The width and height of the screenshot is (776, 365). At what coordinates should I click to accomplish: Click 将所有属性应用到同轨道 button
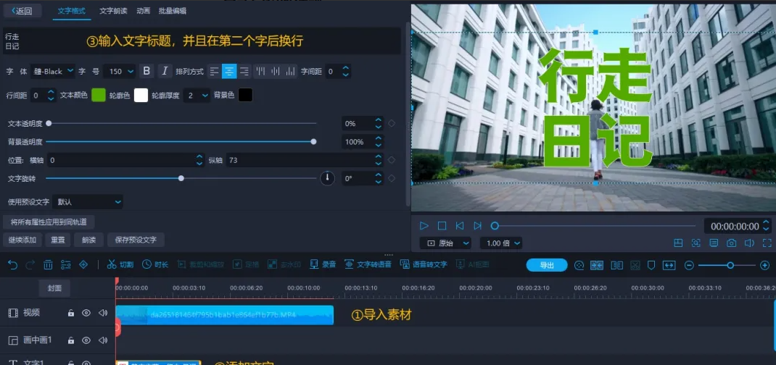coord(49,222)
